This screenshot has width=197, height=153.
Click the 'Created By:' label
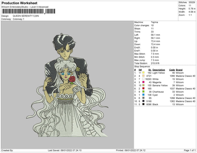tap(7, 150)
